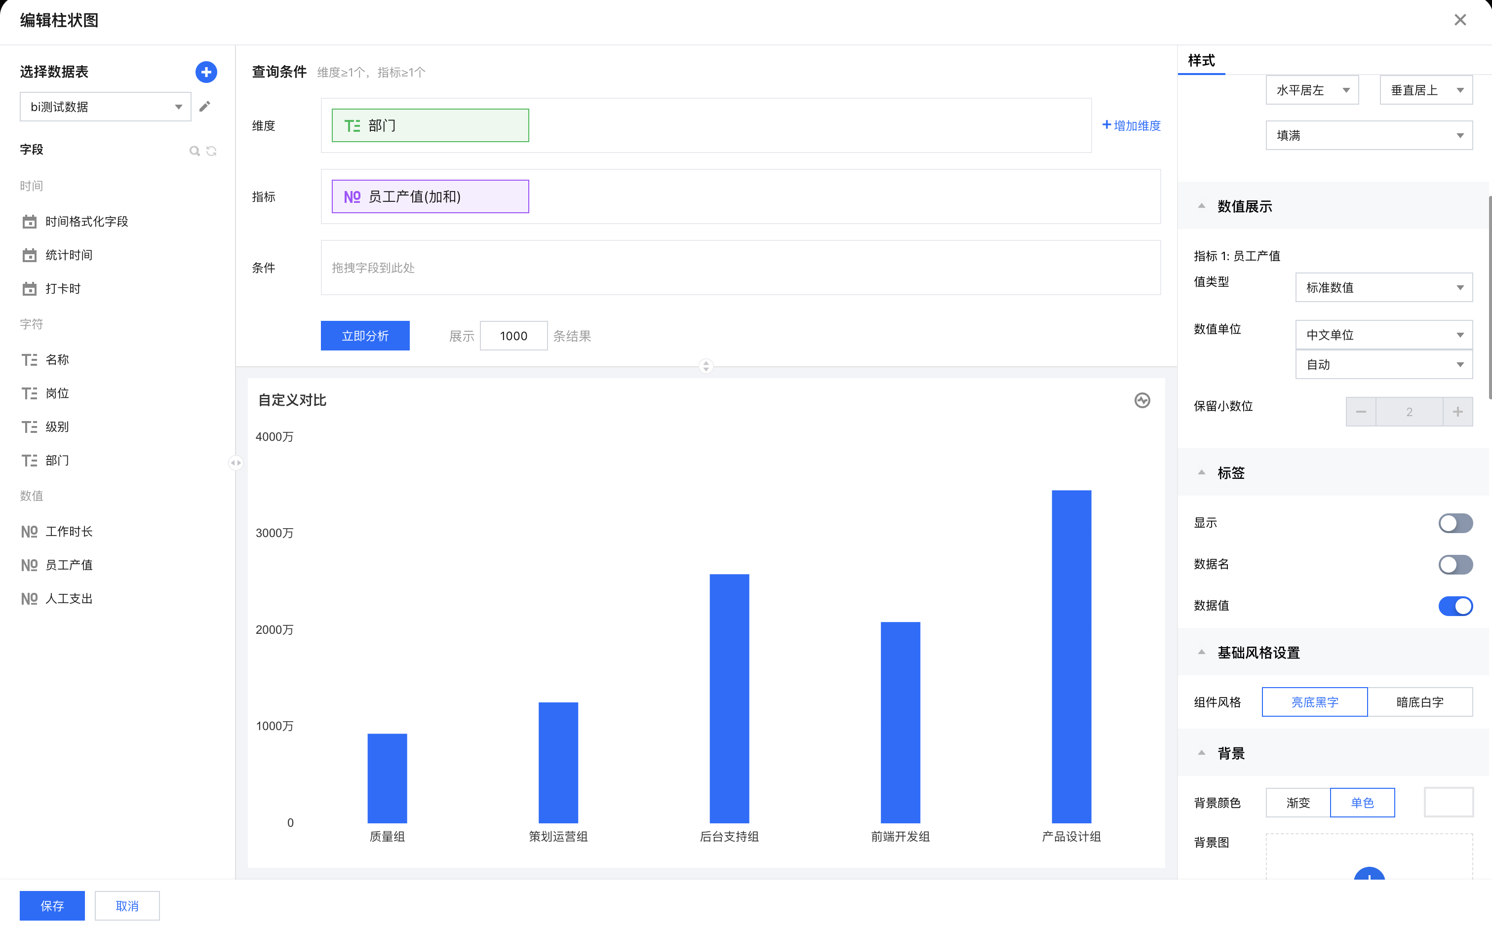Click the chart monitor icon near 自定义对比
The width and height of the screenshot is (1492, 928).
[x=1141, y=400]
